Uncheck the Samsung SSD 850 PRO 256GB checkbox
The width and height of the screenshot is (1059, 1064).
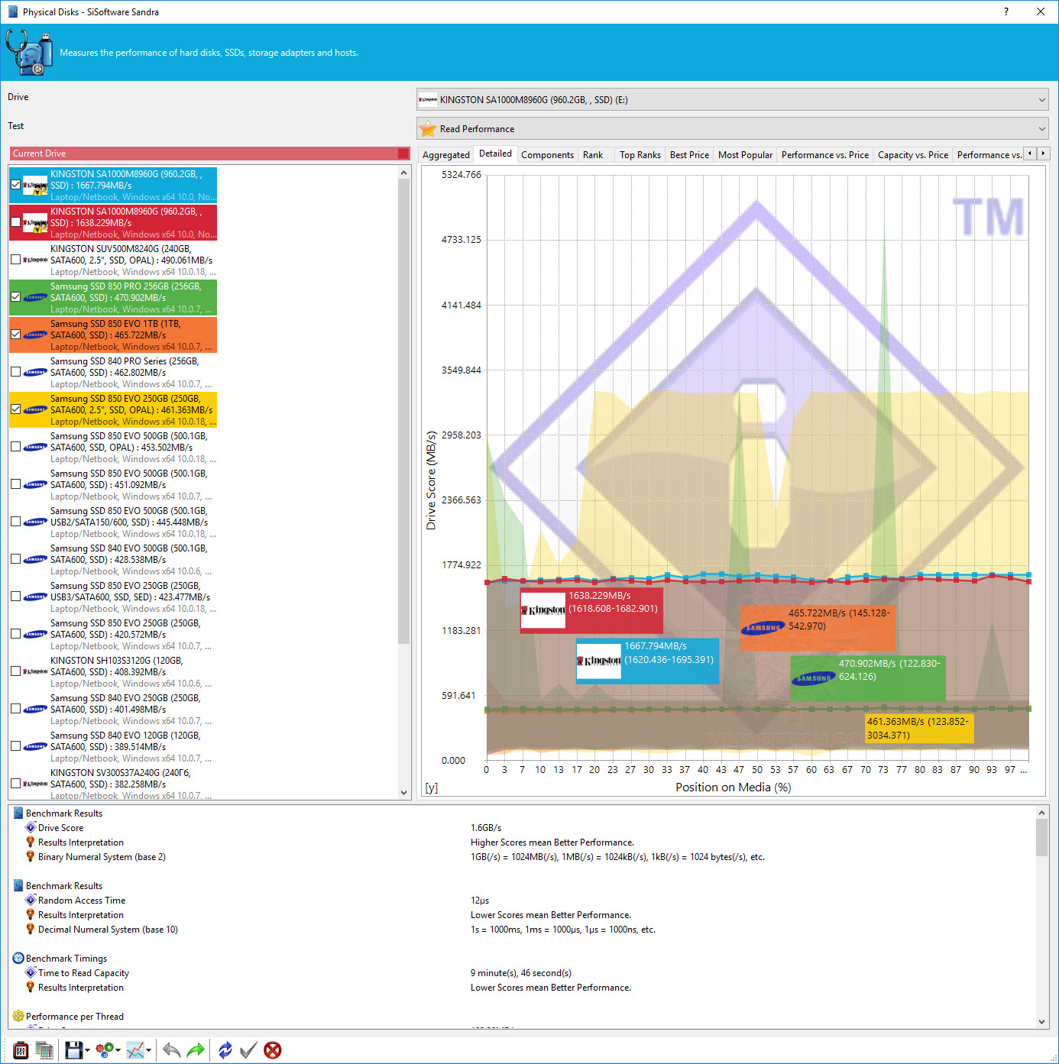pos(15,297)
